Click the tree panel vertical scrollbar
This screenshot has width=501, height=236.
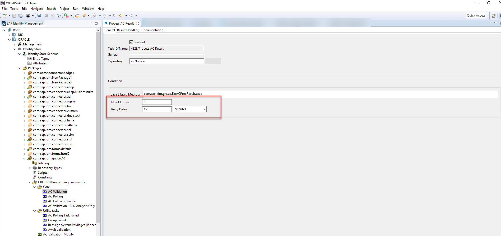click(98, 127)
